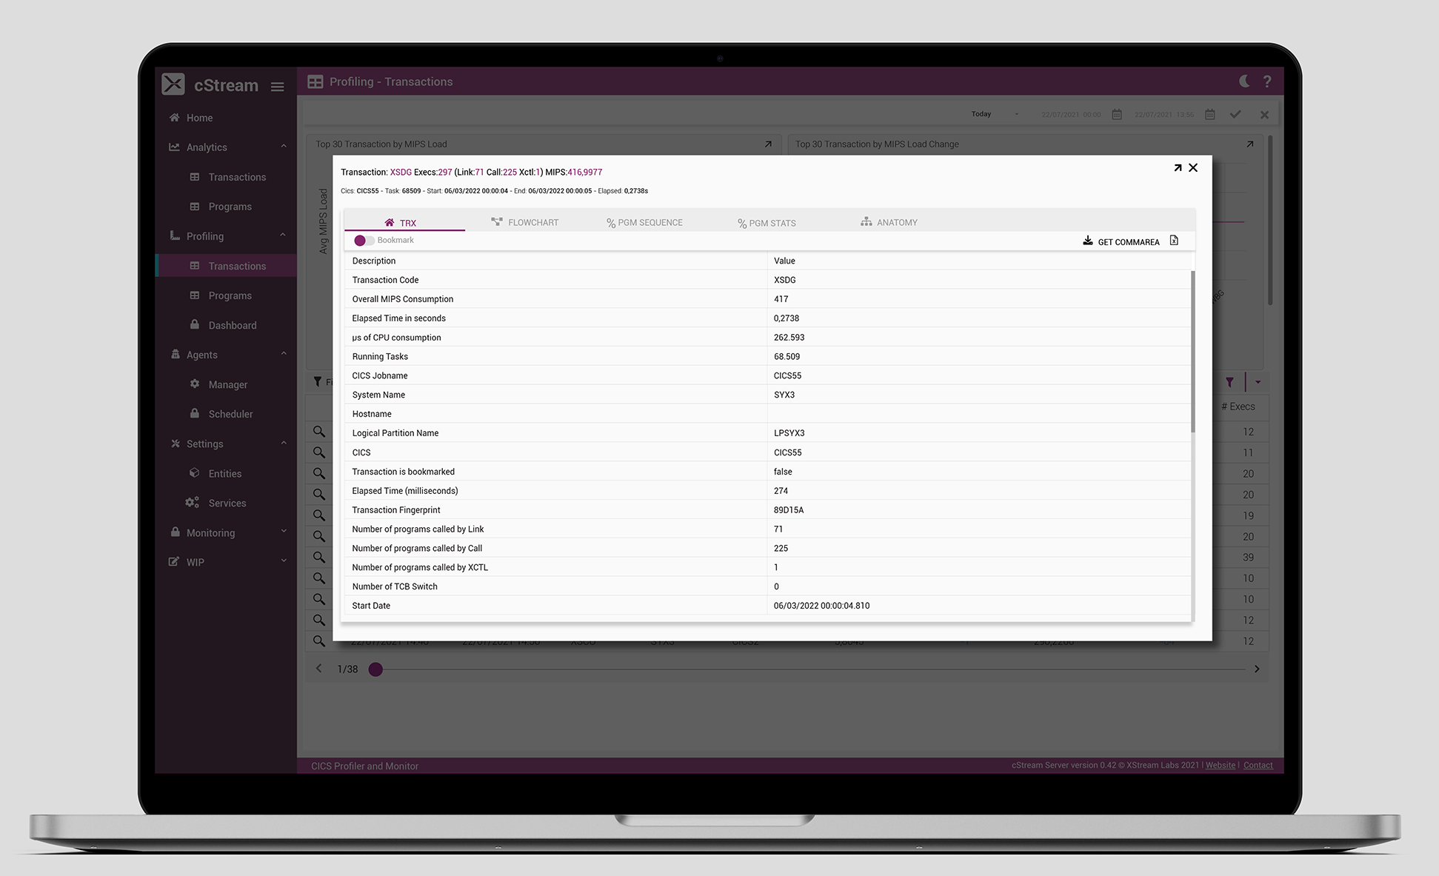Click the export document icon beside Get Commarea
The width and height of the screenshot is (1439, 876).
pos(1174,241)
